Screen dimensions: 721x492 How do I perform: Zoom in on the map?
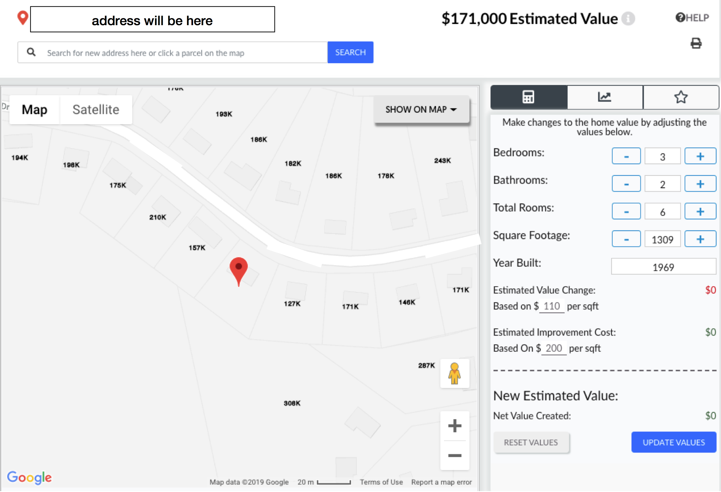455,426
